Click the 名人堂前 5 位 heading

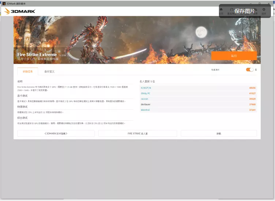(147, 81)
